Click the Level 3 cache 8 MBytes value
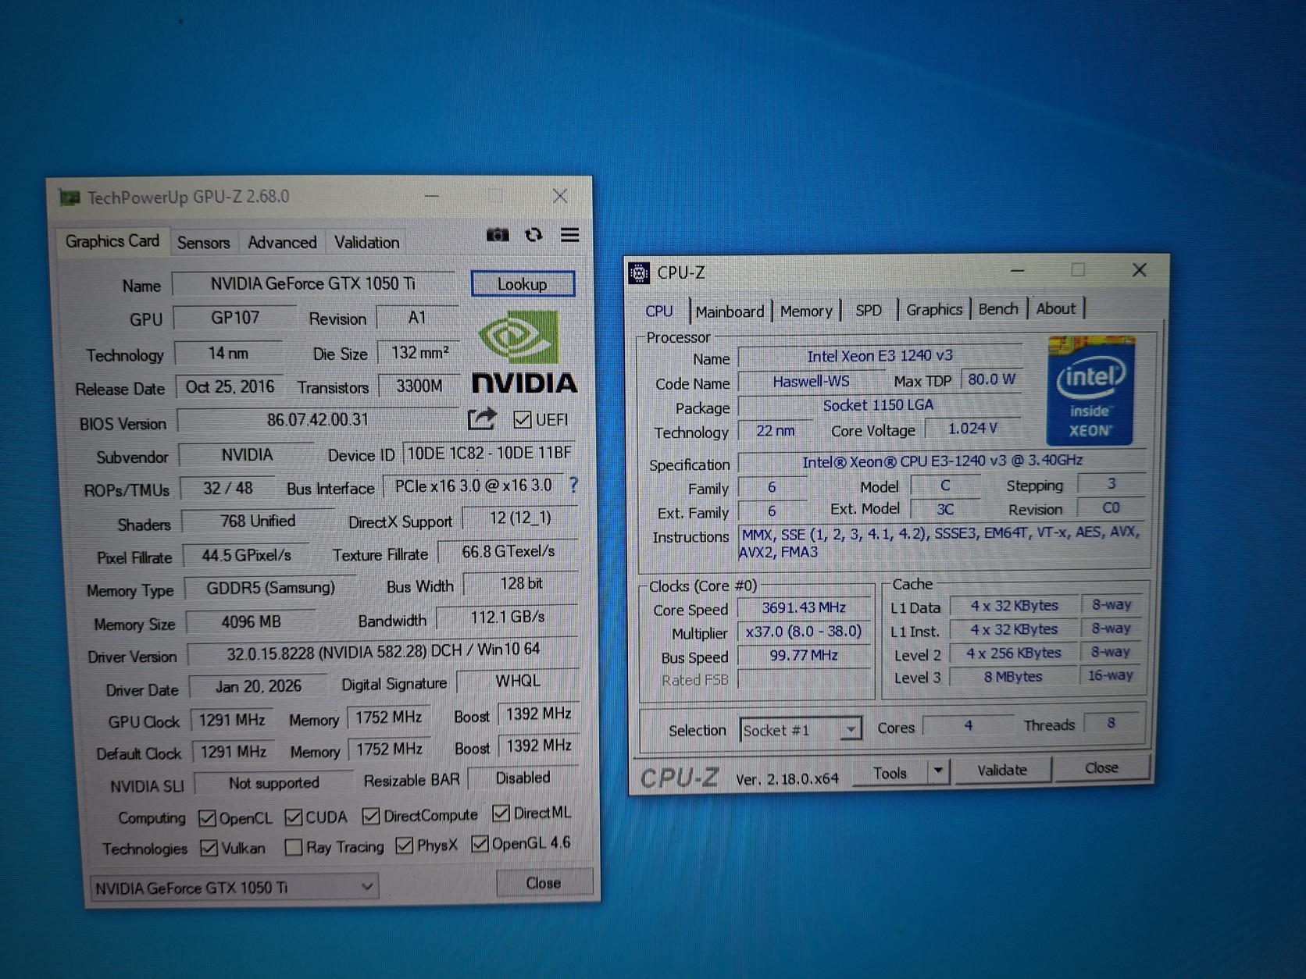 [x=1013, y=677]
